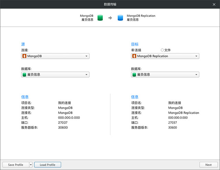The width and height of the screenshot is (220, 170).
Task: Click MongoDB Replication icon in target connection box
Action: pos(134,56)
